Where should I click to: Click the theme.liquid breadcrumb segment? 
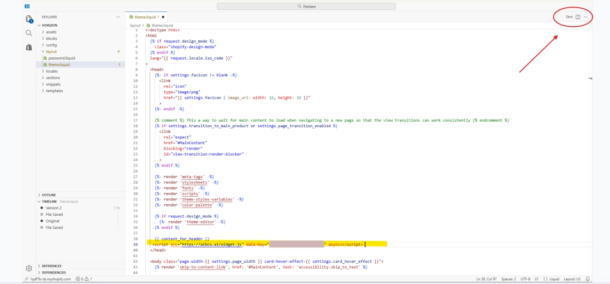162,25
